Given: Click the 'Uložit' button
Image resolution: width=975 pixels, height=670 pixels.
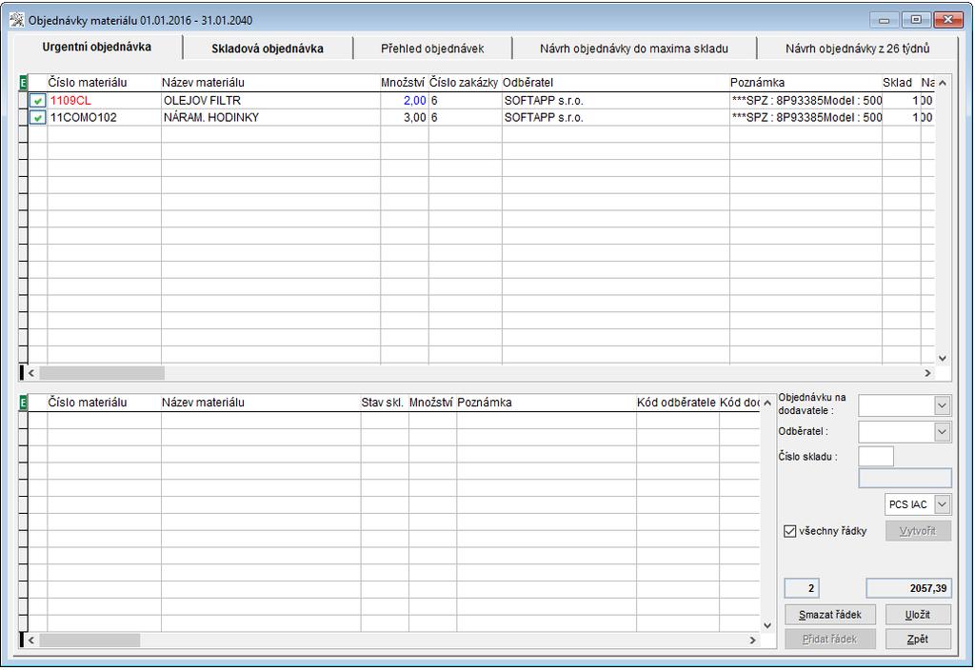Looking at the screenshot, I should click(x=918, y=615).
